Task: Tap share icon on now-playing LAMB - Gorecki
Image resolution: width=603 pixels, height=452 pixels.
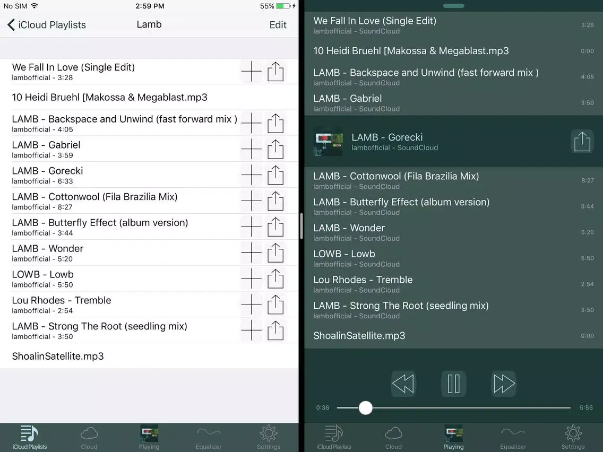Action: tap(582, 142)
